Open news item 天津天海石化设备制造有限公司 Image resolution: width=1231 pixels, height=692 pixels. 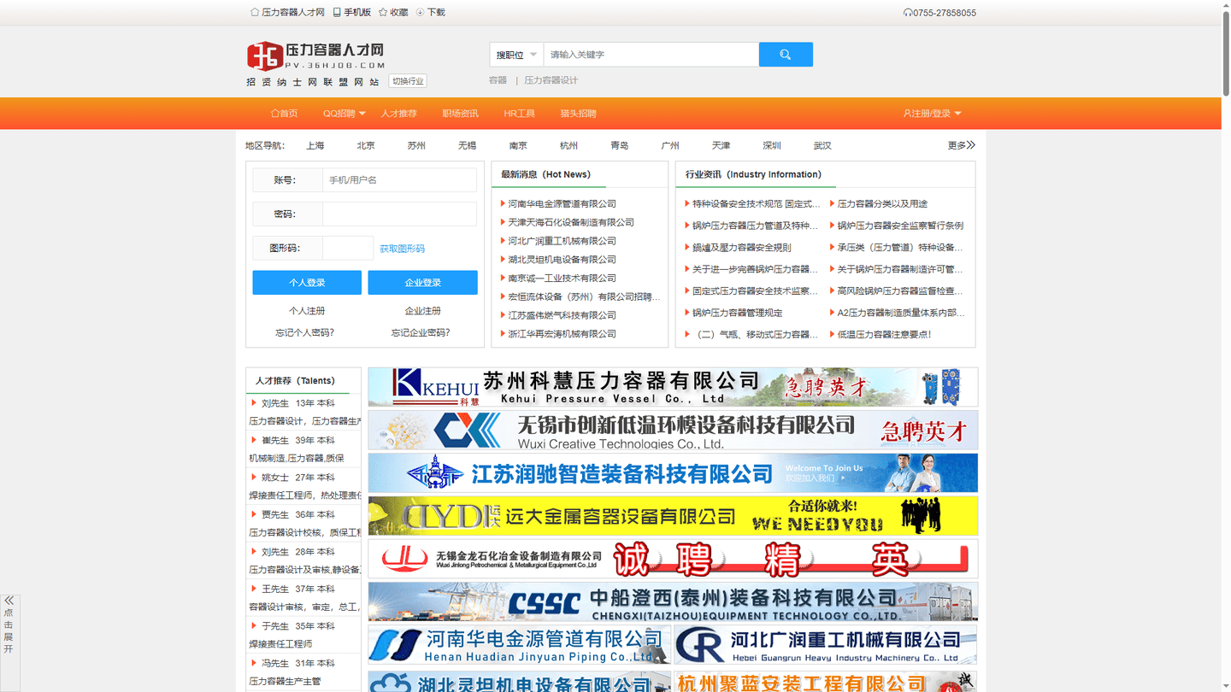coord(571,223)
